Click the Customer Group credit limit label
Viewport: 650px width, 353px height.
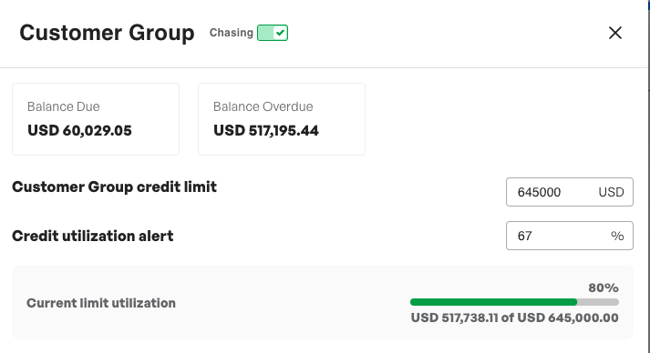[115, 187]
